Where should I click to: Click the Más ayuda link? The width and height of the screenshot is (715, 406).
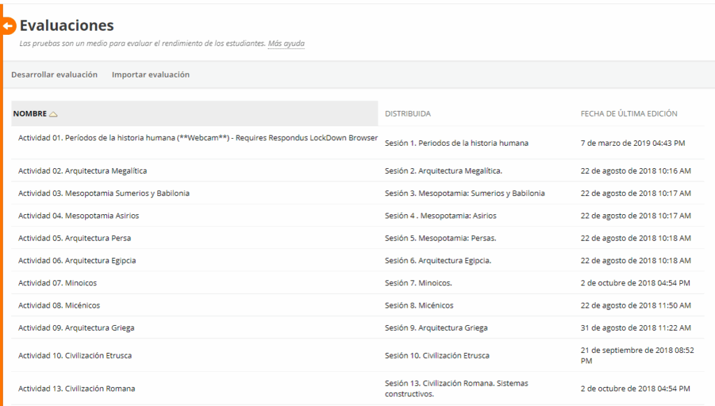(x=286, y=43)
